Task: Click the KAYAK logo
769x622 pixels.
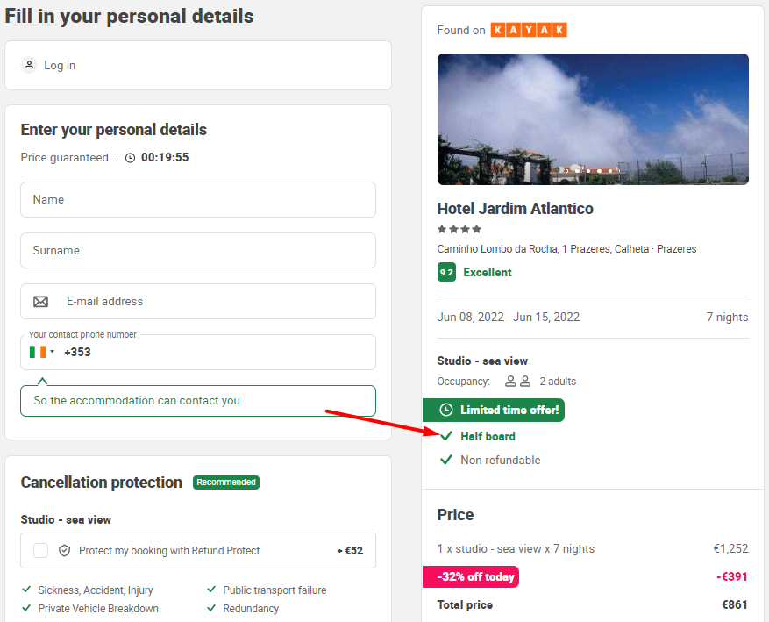Action: point(529,30)
